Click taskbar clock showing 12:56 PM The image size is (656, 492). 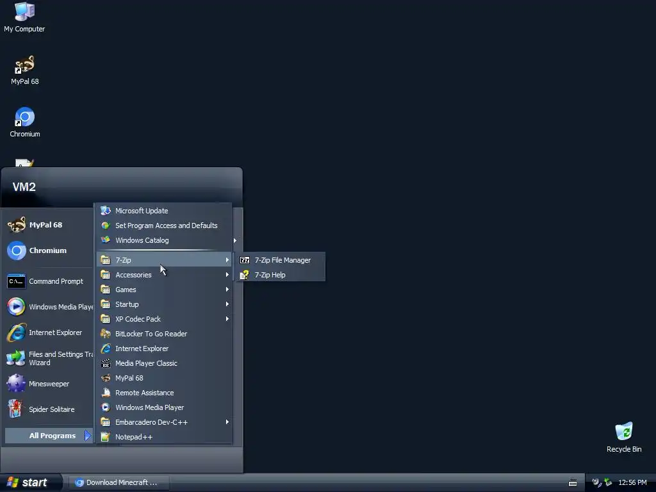(x=632, y=483)
